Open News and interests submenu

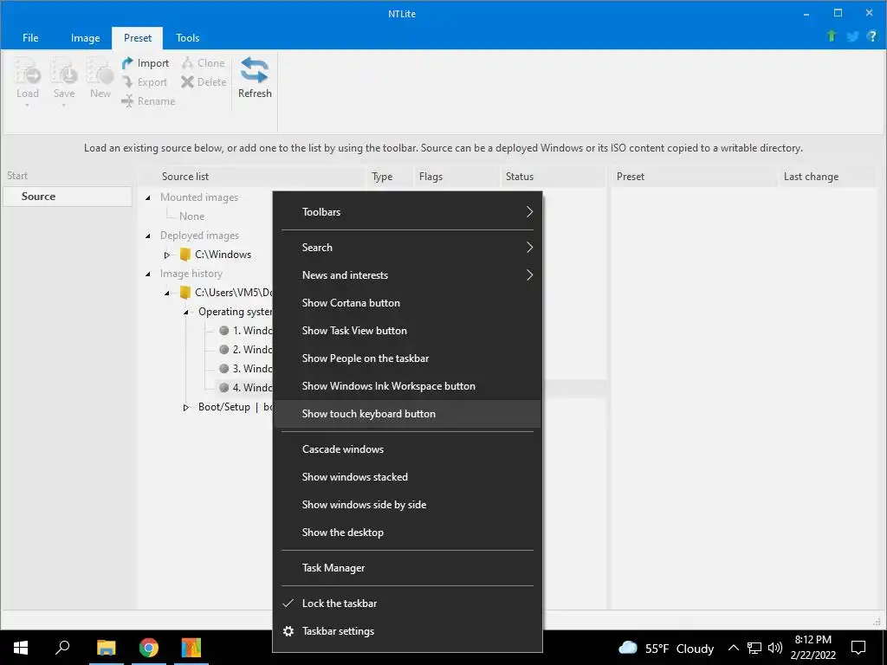(407, 275)
